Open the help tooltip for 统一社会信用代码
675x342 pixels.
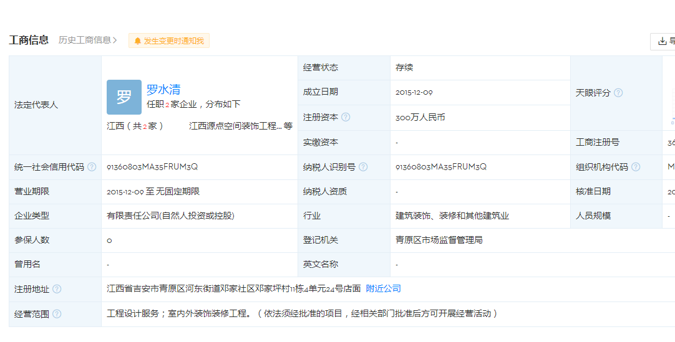(92, 167)
